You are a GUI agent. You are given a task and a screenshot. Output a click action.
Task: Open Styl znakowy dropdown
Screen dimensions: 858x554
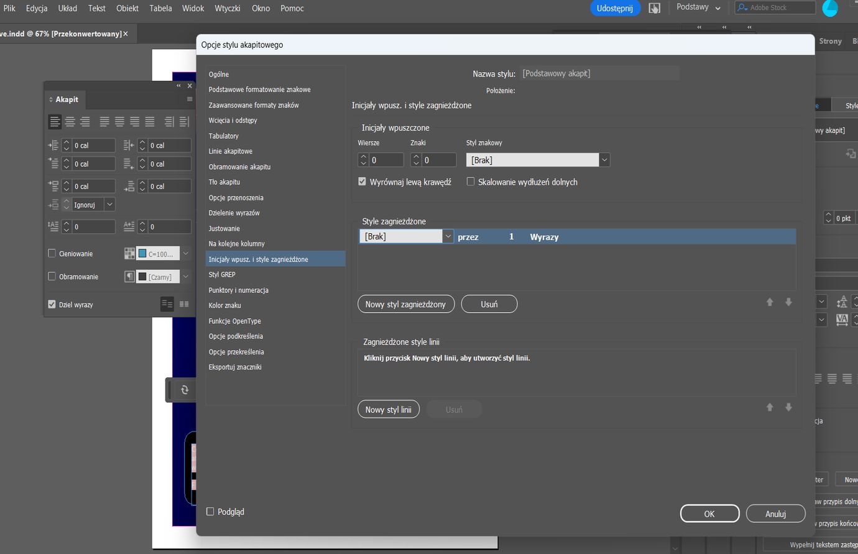pos(604,160)
